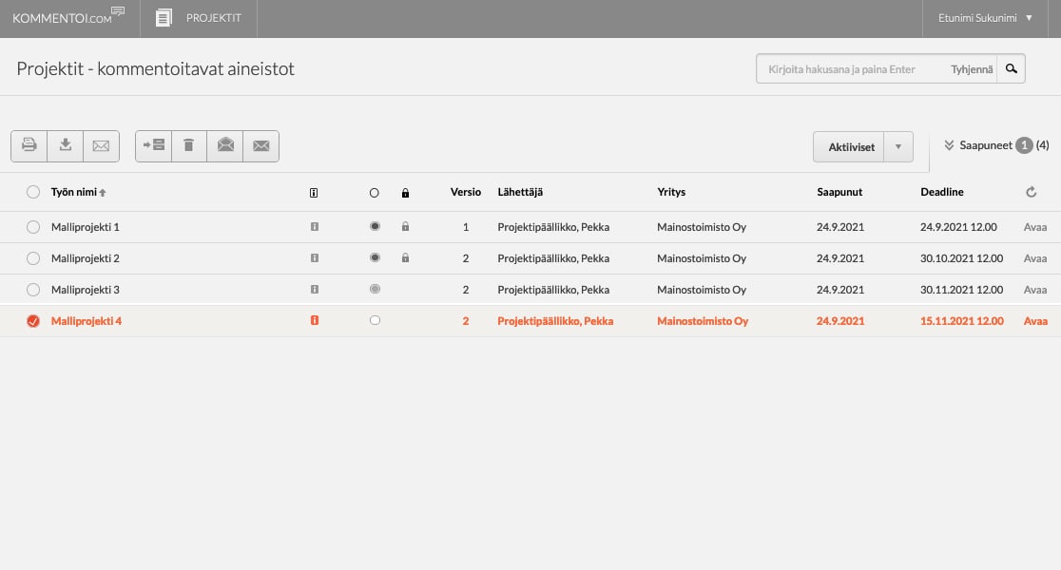Expand the Etunimi Sukunimi user menu
Screen dimensions: 1061x570
(x=985, y=18)
